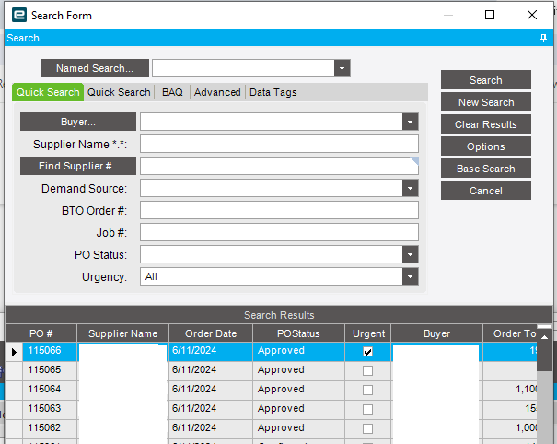The width and height of the screenshot is (557, 444).
Task: Click Clear Results button
Action: [486, 124]
